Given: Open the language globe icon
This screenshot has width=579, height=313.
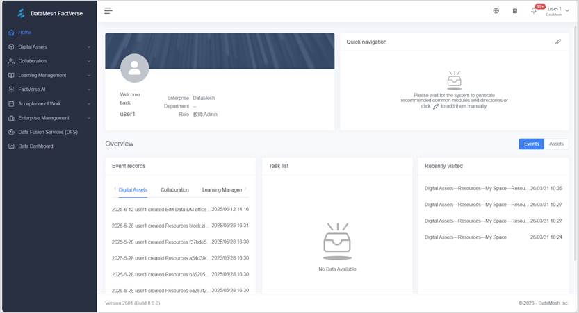Looking at the screenshot, I should 496,11.
